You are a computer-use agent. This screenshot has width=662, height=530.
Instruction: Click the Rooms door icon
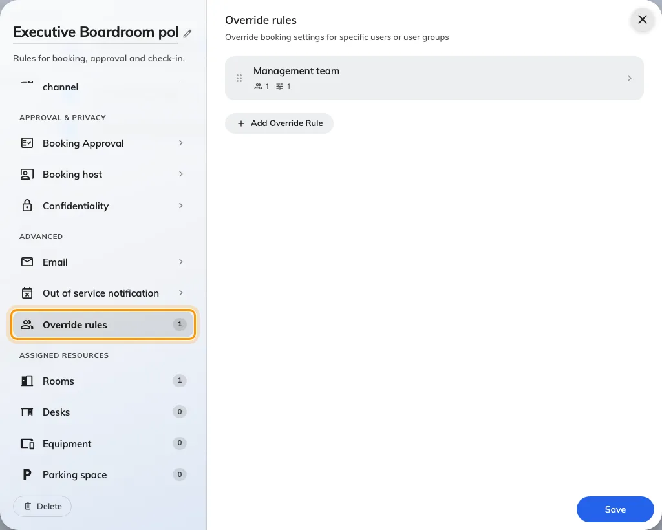(x=27, y=381)
